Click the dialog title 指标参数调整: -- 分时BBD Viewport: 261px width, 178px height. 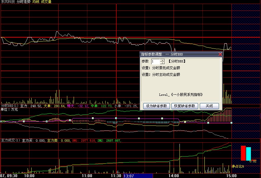(162, 54)
